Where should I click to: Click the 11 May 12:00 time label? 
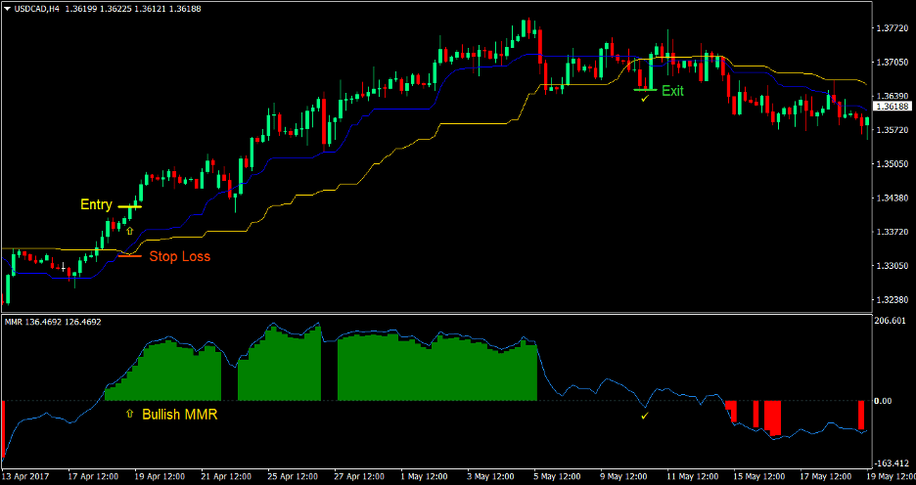click(x=694, y=475)
